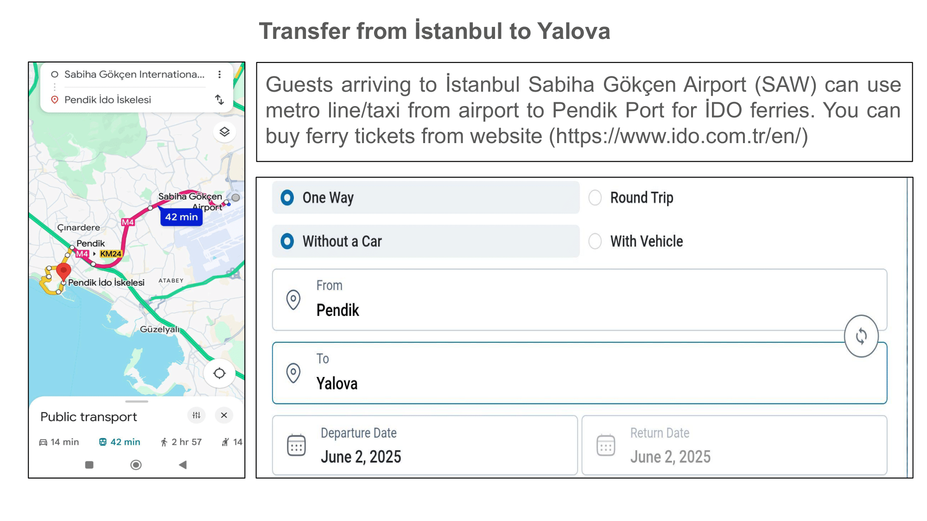Open the To port selector showing Yalova
Image resolution: width=927 pixels, height=521 pixels.
[x=579, y=373]
